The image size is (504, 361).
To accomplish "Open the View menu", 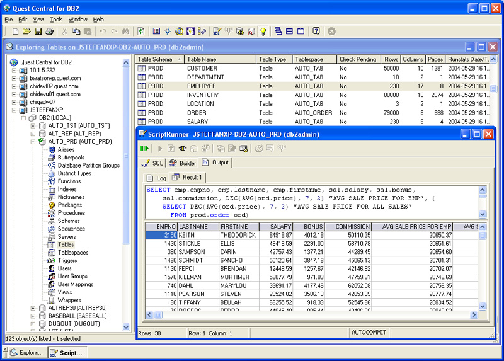I will 38,20.
